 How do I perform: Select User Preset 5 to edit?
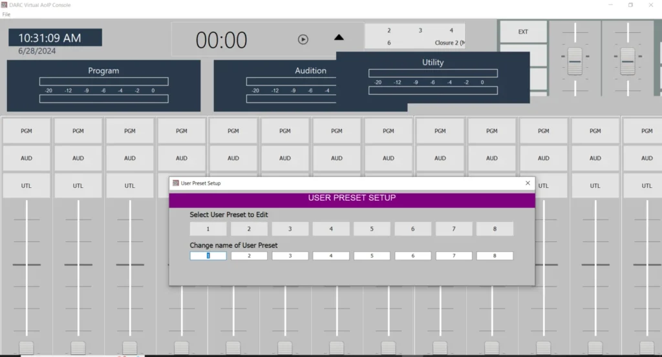pos(372,229)
